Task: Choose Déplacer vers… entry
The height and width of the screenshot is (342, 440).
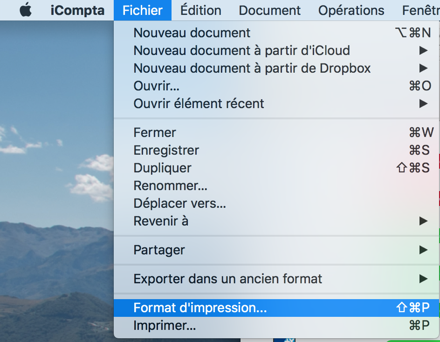Action: (x=276, y=203)
